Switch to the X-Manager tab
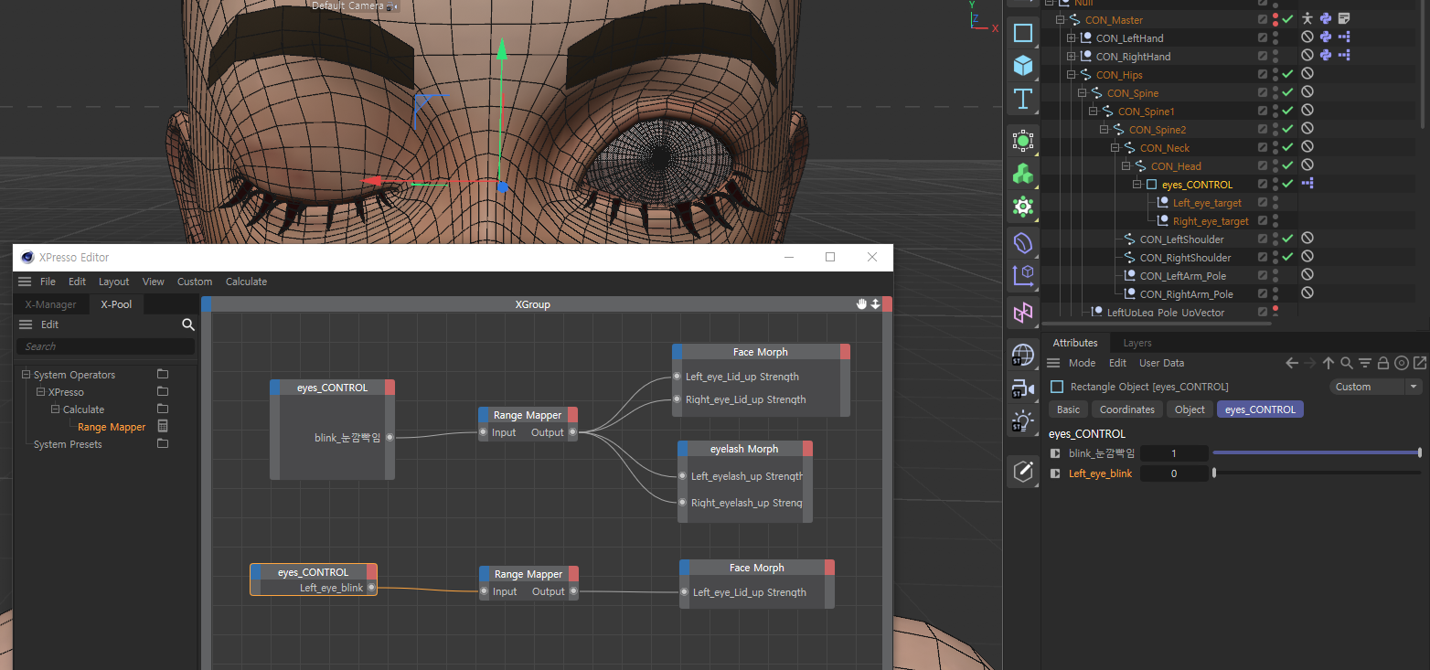Screen dimensions: 1430x670 point(50,304)
